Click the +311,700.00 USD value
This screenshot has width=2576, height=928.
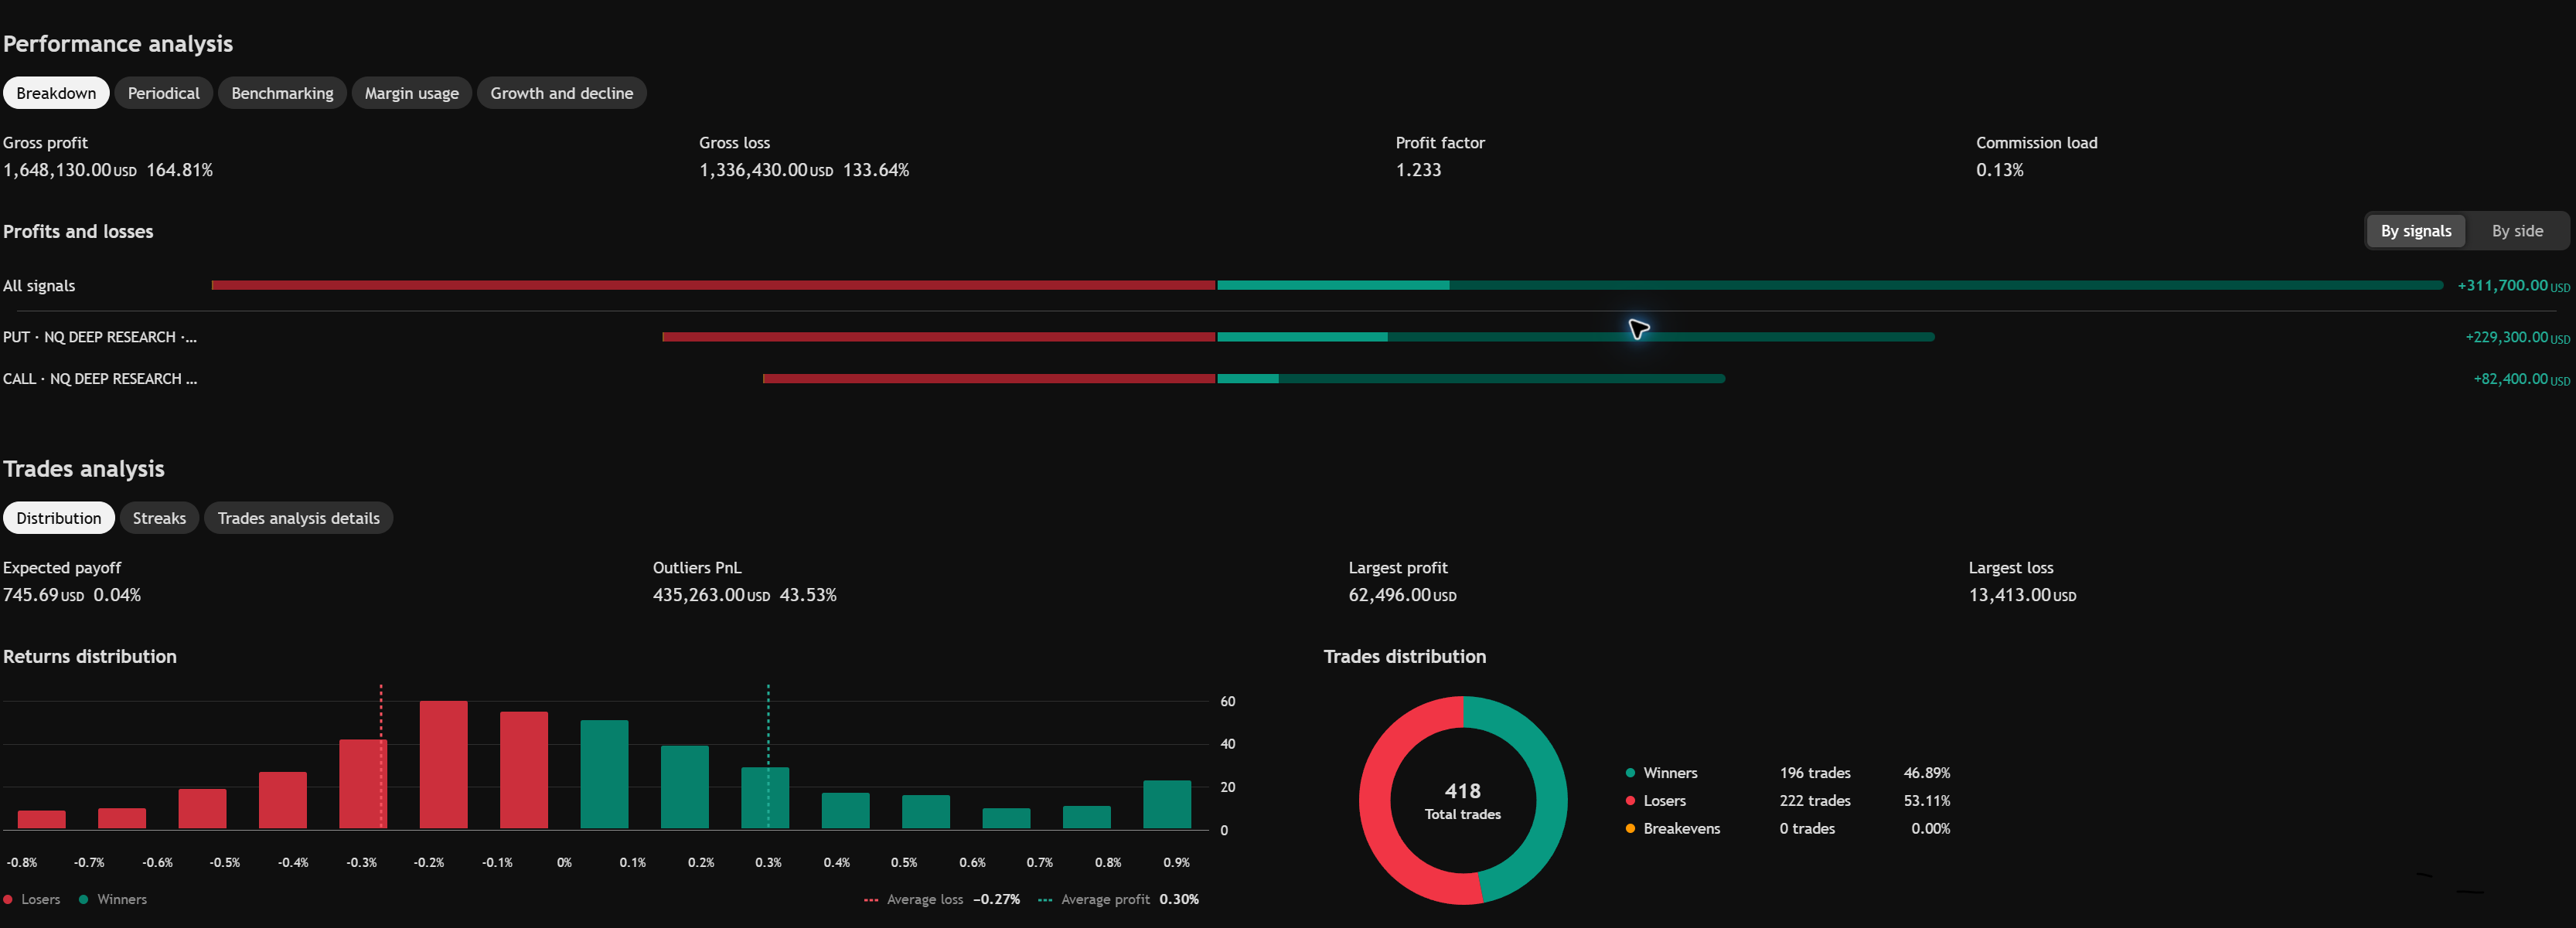[2513, 286]
